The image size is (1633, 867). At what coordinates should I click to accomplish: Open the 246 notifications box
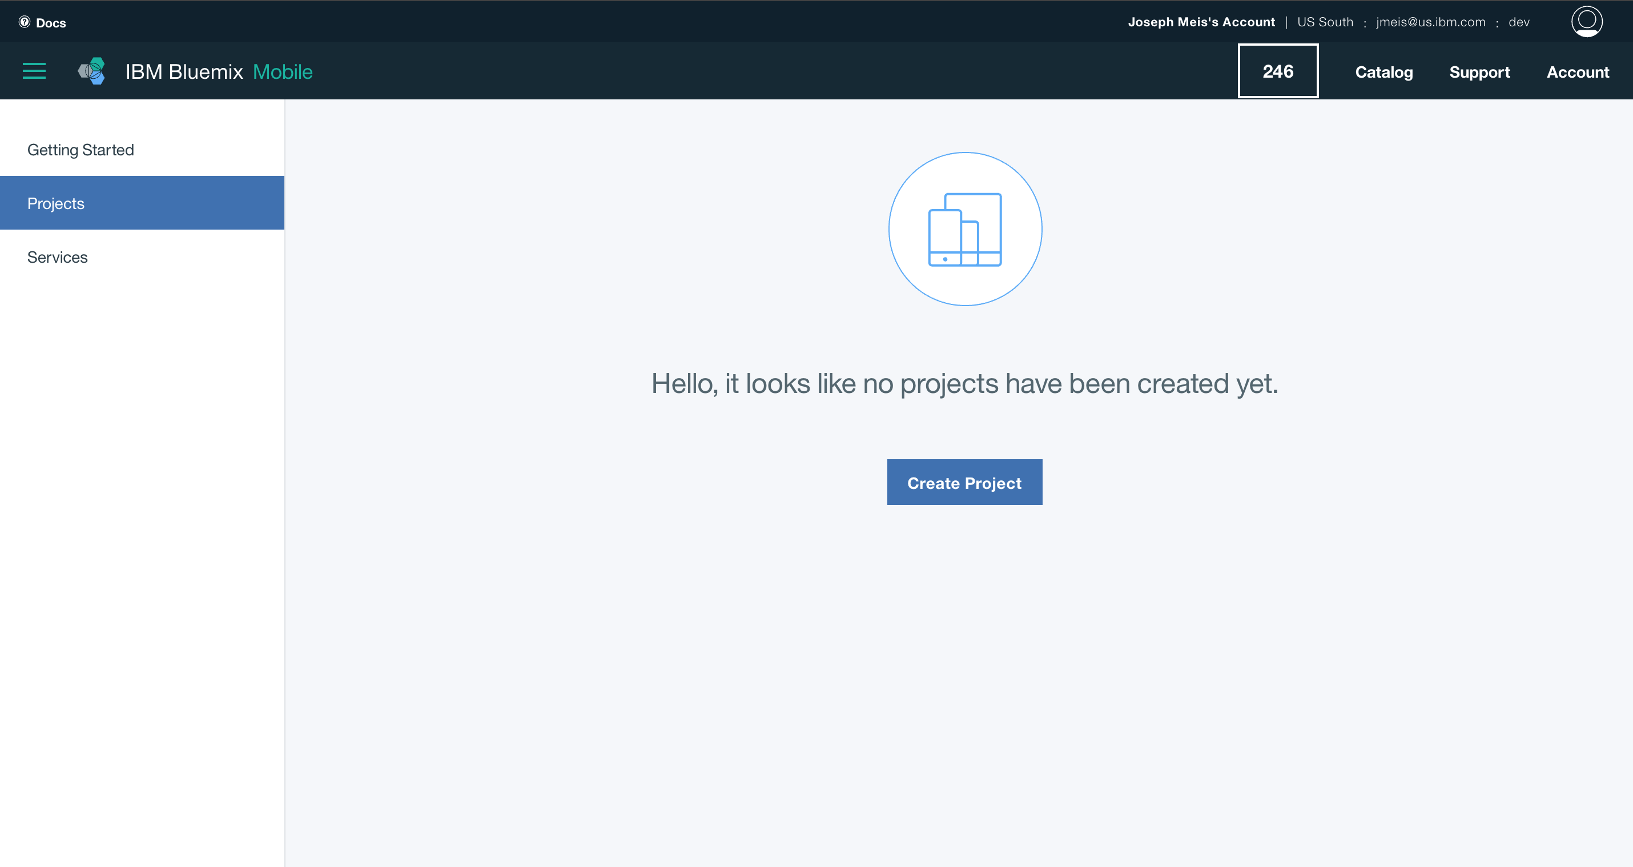click(x=1277, y=71)
